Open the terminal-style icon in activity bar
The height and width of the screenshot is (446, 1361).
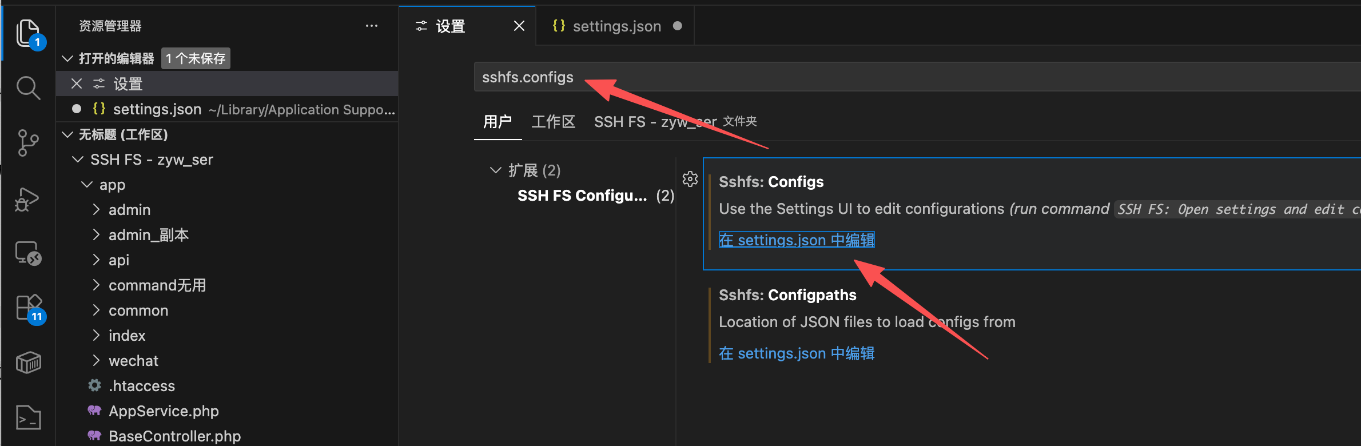tap(29, 417)
